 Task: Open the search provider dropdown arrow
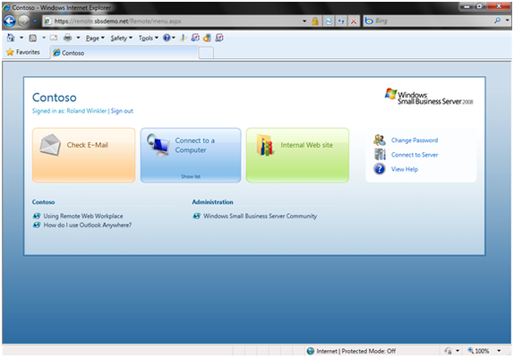pyautogui.click(x=507, y=21)
